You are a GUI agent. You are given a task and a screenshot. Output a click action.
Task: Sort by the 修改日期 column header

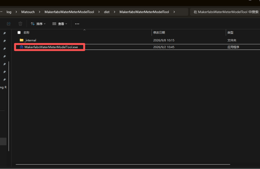(x=159, y=32)
